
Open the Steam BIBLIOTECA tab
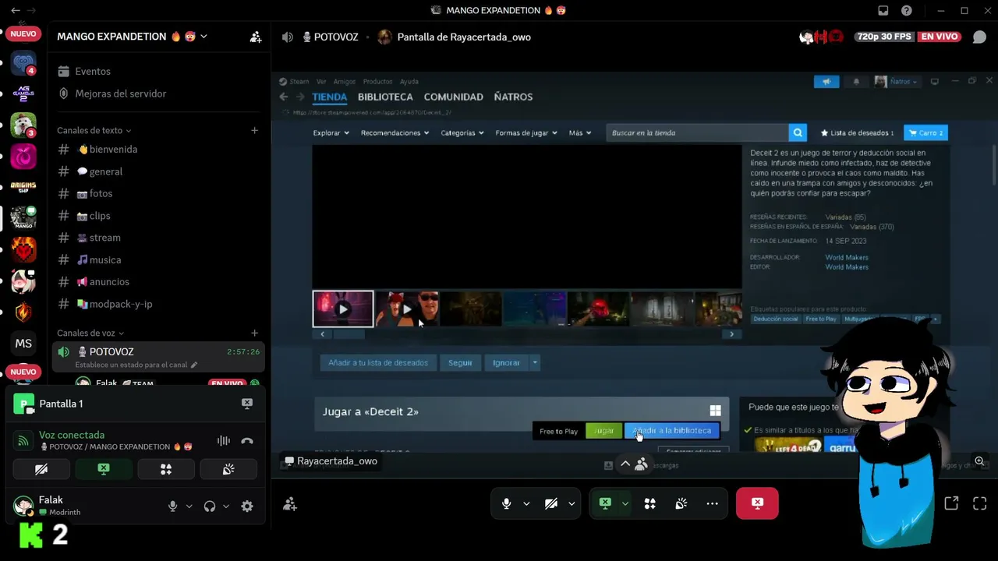(x=385, y=97)
